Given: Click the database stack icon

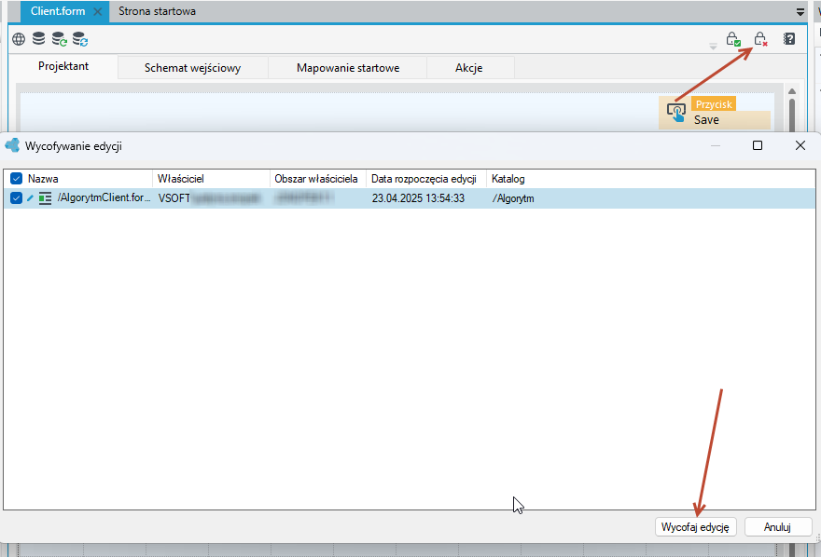Looking at the screenshot, I should (x=39, y=39).
